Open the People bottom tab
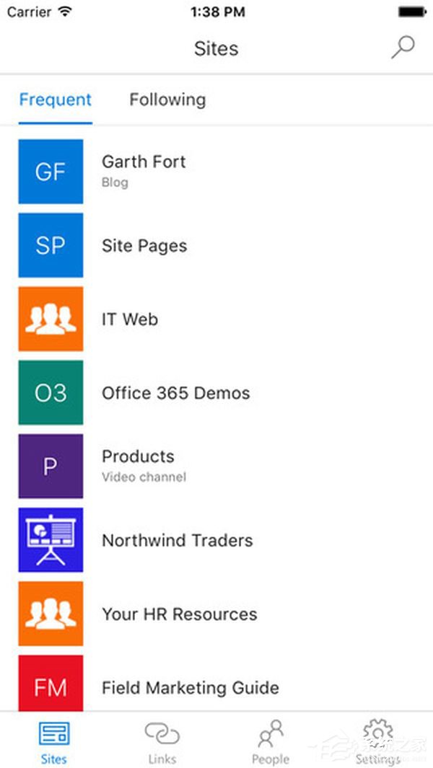 [270, 743]
